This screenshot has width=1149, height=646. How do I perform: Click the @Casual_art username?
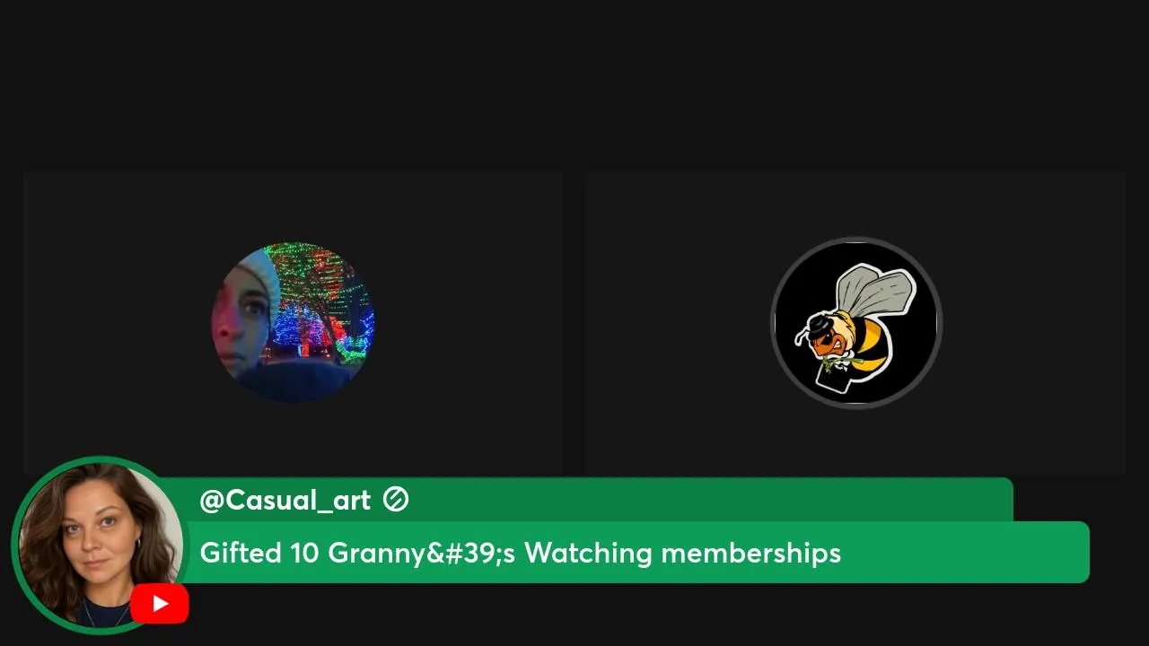click(285, 500)
